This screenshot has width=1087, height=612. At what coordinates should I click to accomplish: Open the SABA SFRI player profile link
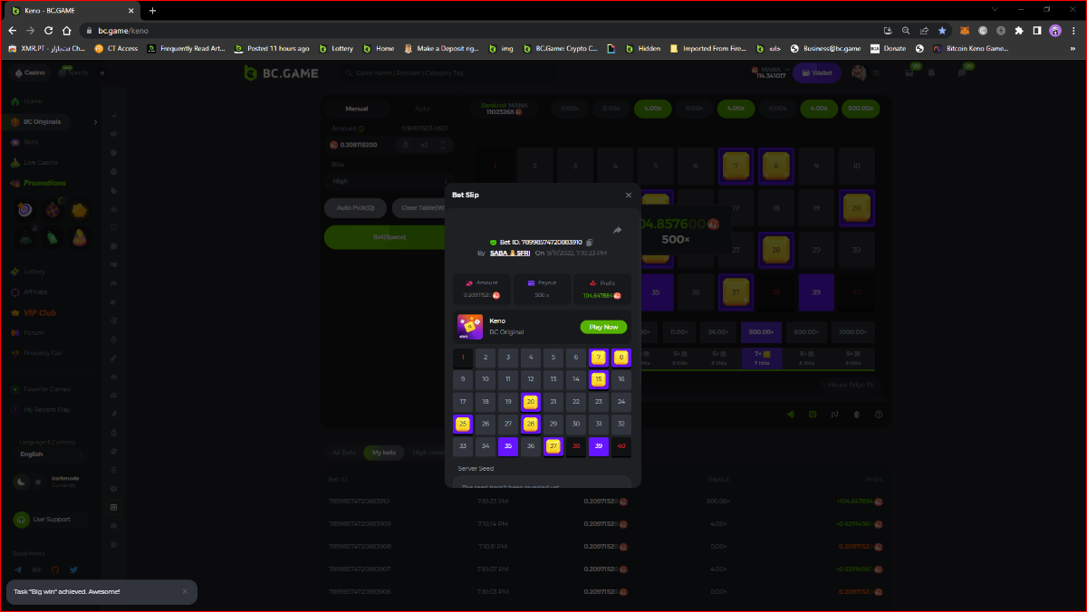point(510,253)
